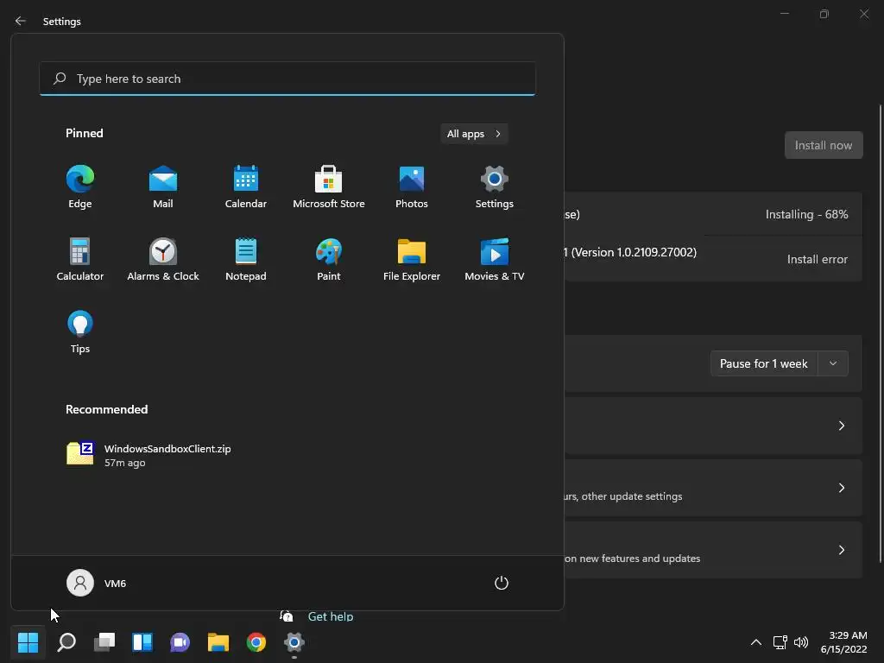Image resolution: width=884 pixels, height=663 pixels.
Task: Open the Widgets taskbar icon
Action: pyautogui.click(x=142, y=642)
